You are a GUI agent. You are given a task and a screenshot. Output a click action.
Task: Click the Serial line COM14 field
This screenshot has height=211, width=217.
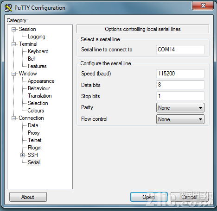tap(180, 50)
